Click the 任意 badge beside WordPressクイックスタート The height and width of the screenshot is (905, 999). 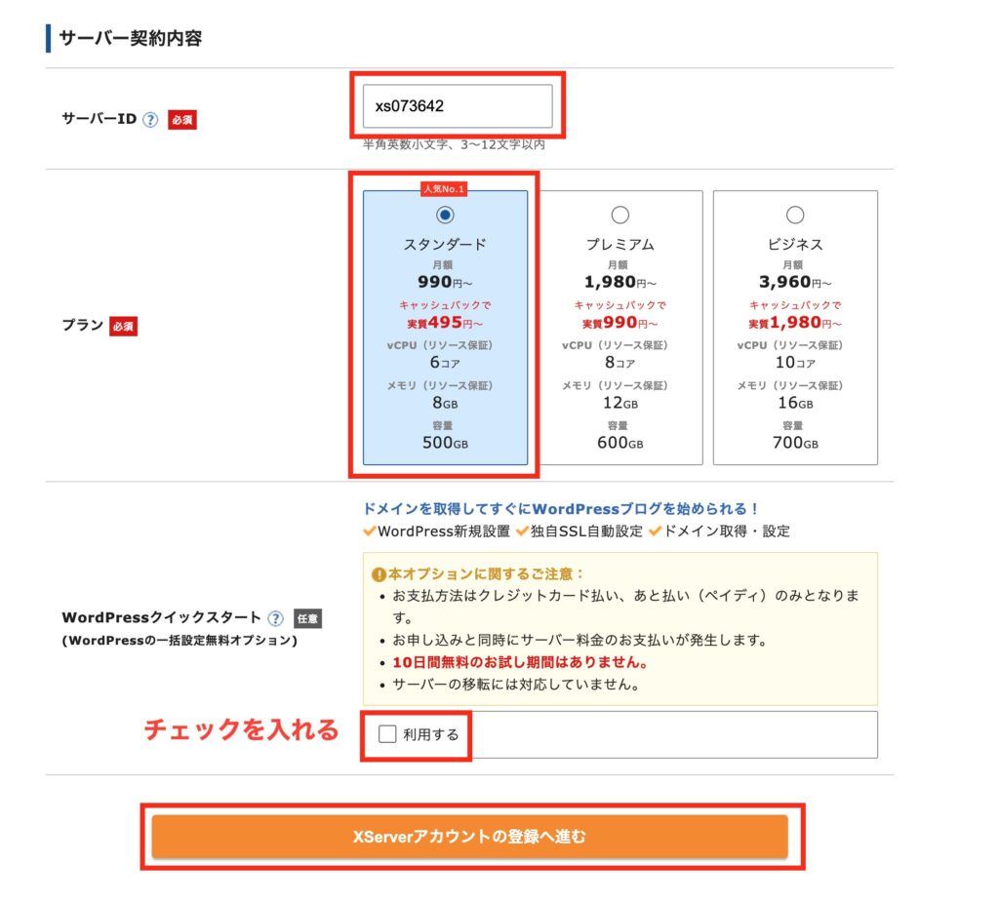point(307,618)
